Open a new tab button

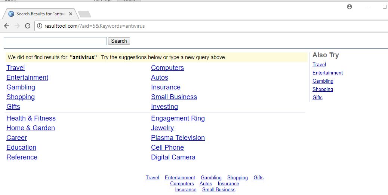84,14
